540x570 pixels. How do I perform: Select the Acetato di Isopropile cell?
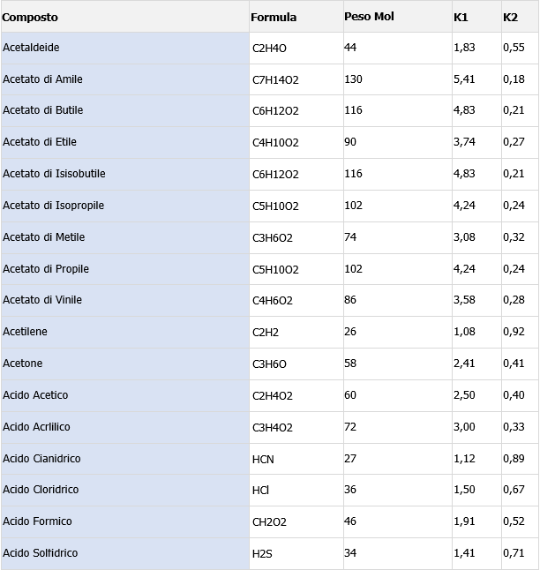tap(53, 206)
